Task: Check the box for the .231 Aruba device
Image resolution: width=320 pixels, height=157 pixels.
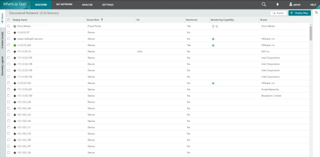Action: (9, 89)
